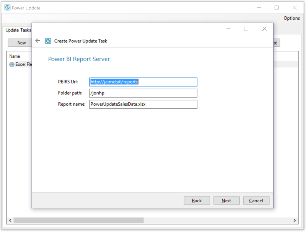Open the Options menu
The image size is (306, 233).
291,18
